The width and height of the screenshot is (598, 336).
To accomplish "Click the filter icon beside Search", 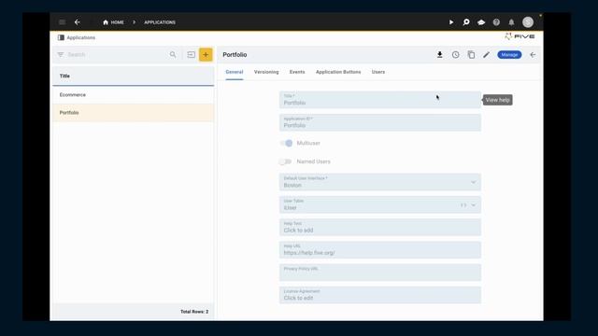I will 61,54.
